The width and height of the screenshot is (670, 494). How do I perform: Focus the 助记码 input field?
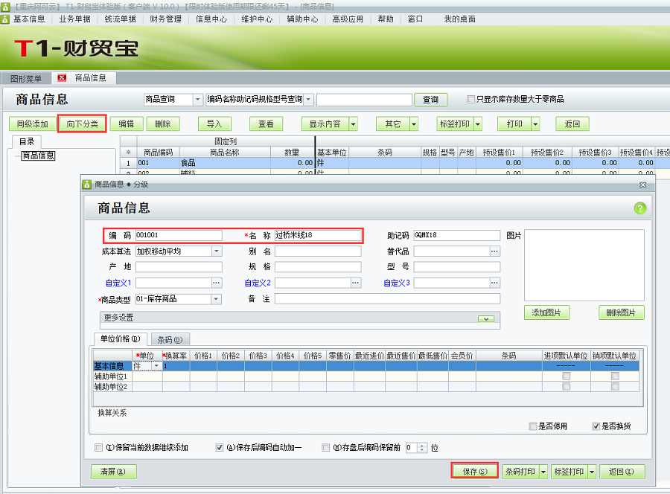(x=457, y=235)
